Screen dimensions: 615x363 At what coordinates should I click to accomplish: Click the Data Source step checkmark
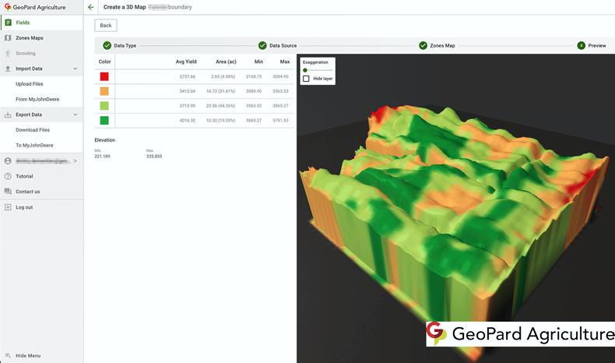pos(262,45)
